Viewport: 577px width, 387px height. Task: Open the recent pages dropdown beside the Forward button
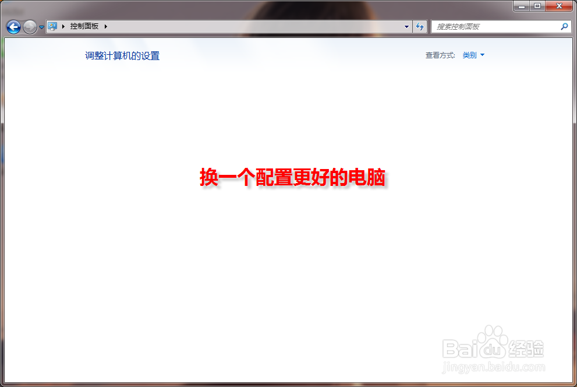tap(41, 27)
